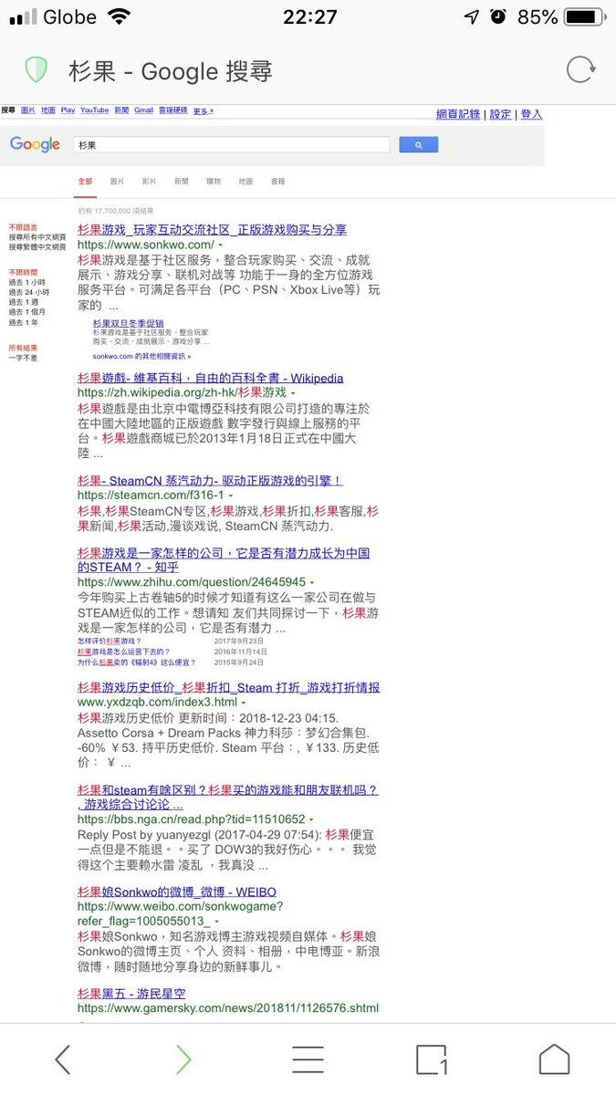Screen dimensions: 616x1095
Task: Reload the page with the refresh icon
Action: pyautogui.click(x=580, y=70)
